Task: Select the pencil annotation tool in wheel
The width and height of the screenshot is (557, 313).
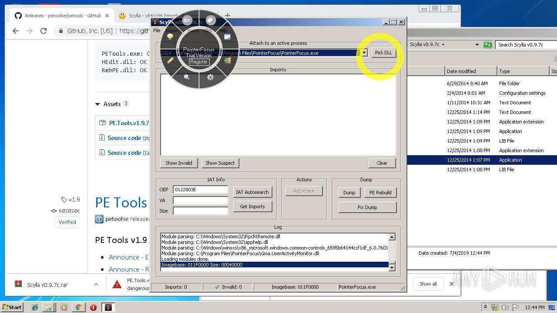Action: click(170, 60)
